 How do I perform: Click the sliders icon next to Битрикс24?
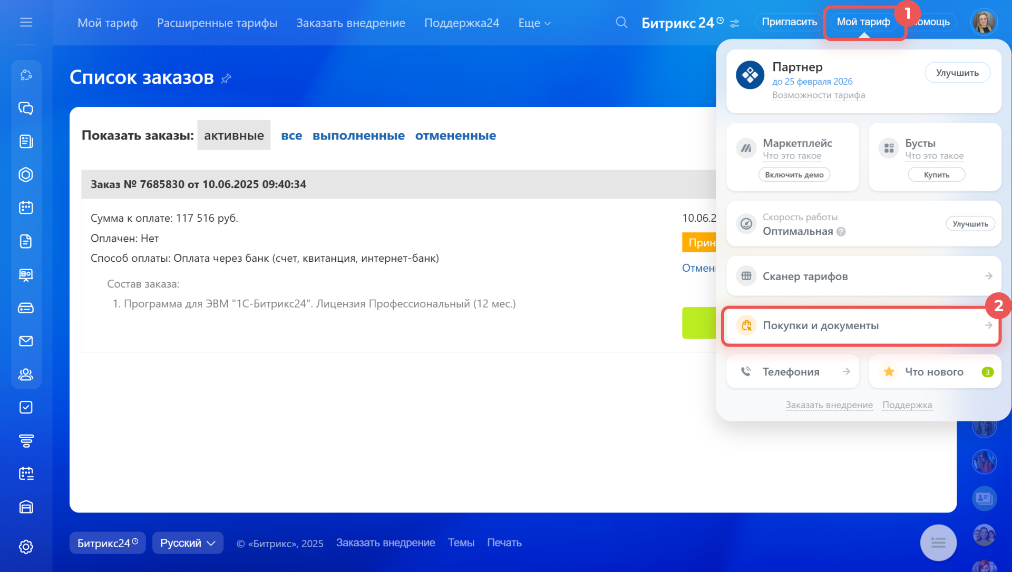[x=735, y=24]
